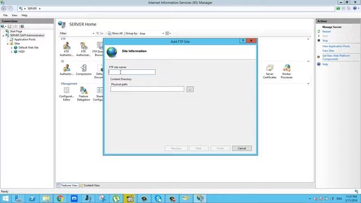Collapse the IIS features group

(309, 61)
